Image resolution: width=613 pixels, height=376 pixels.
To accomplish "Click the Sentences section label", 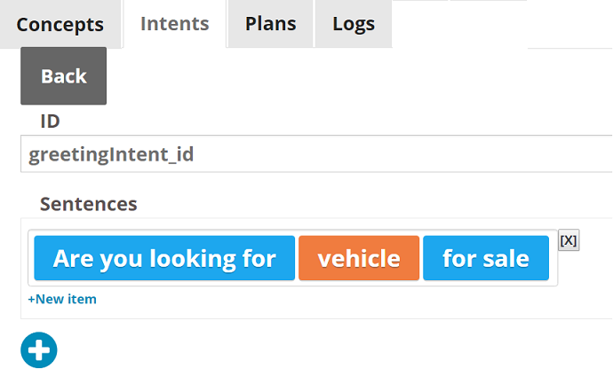I will (x=89, y=204).
